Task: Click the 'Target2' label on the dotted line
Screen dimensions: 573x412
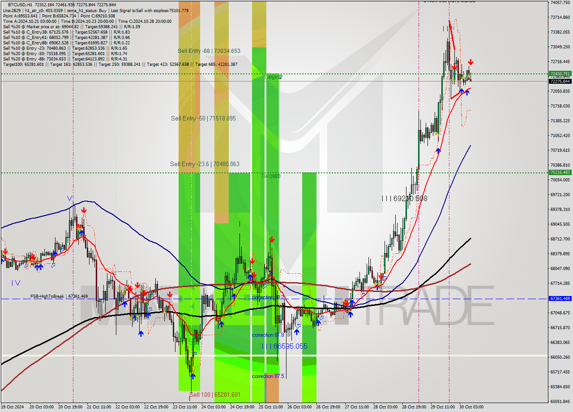Action: point(273,77)
